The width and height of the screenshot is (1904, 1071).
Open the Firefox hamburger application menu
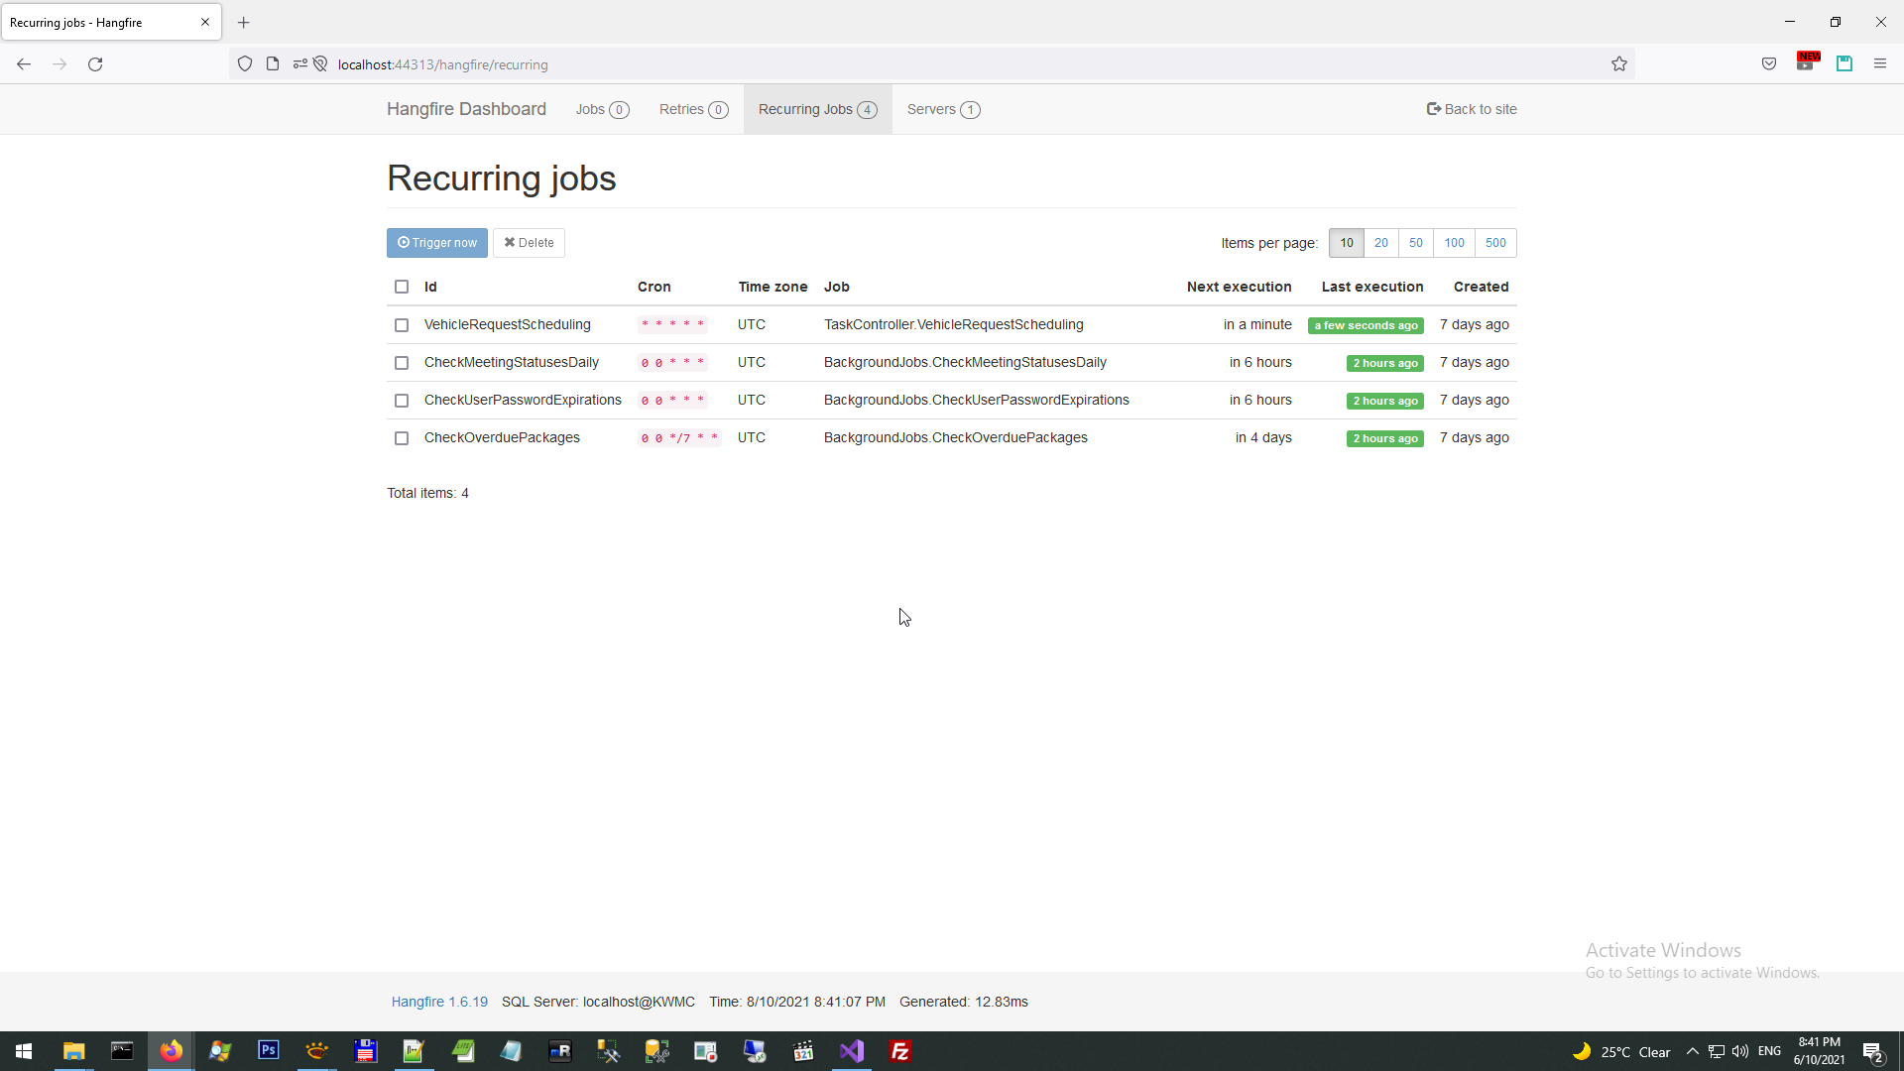(1880, 64)
